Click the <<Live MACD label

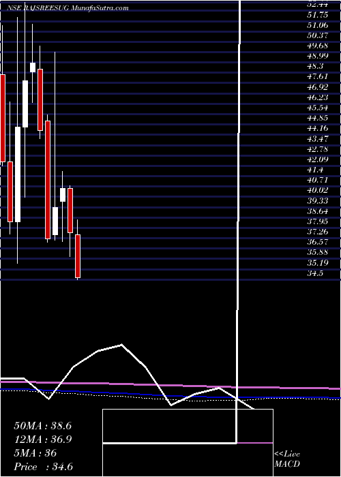click(x=287, y=459)
